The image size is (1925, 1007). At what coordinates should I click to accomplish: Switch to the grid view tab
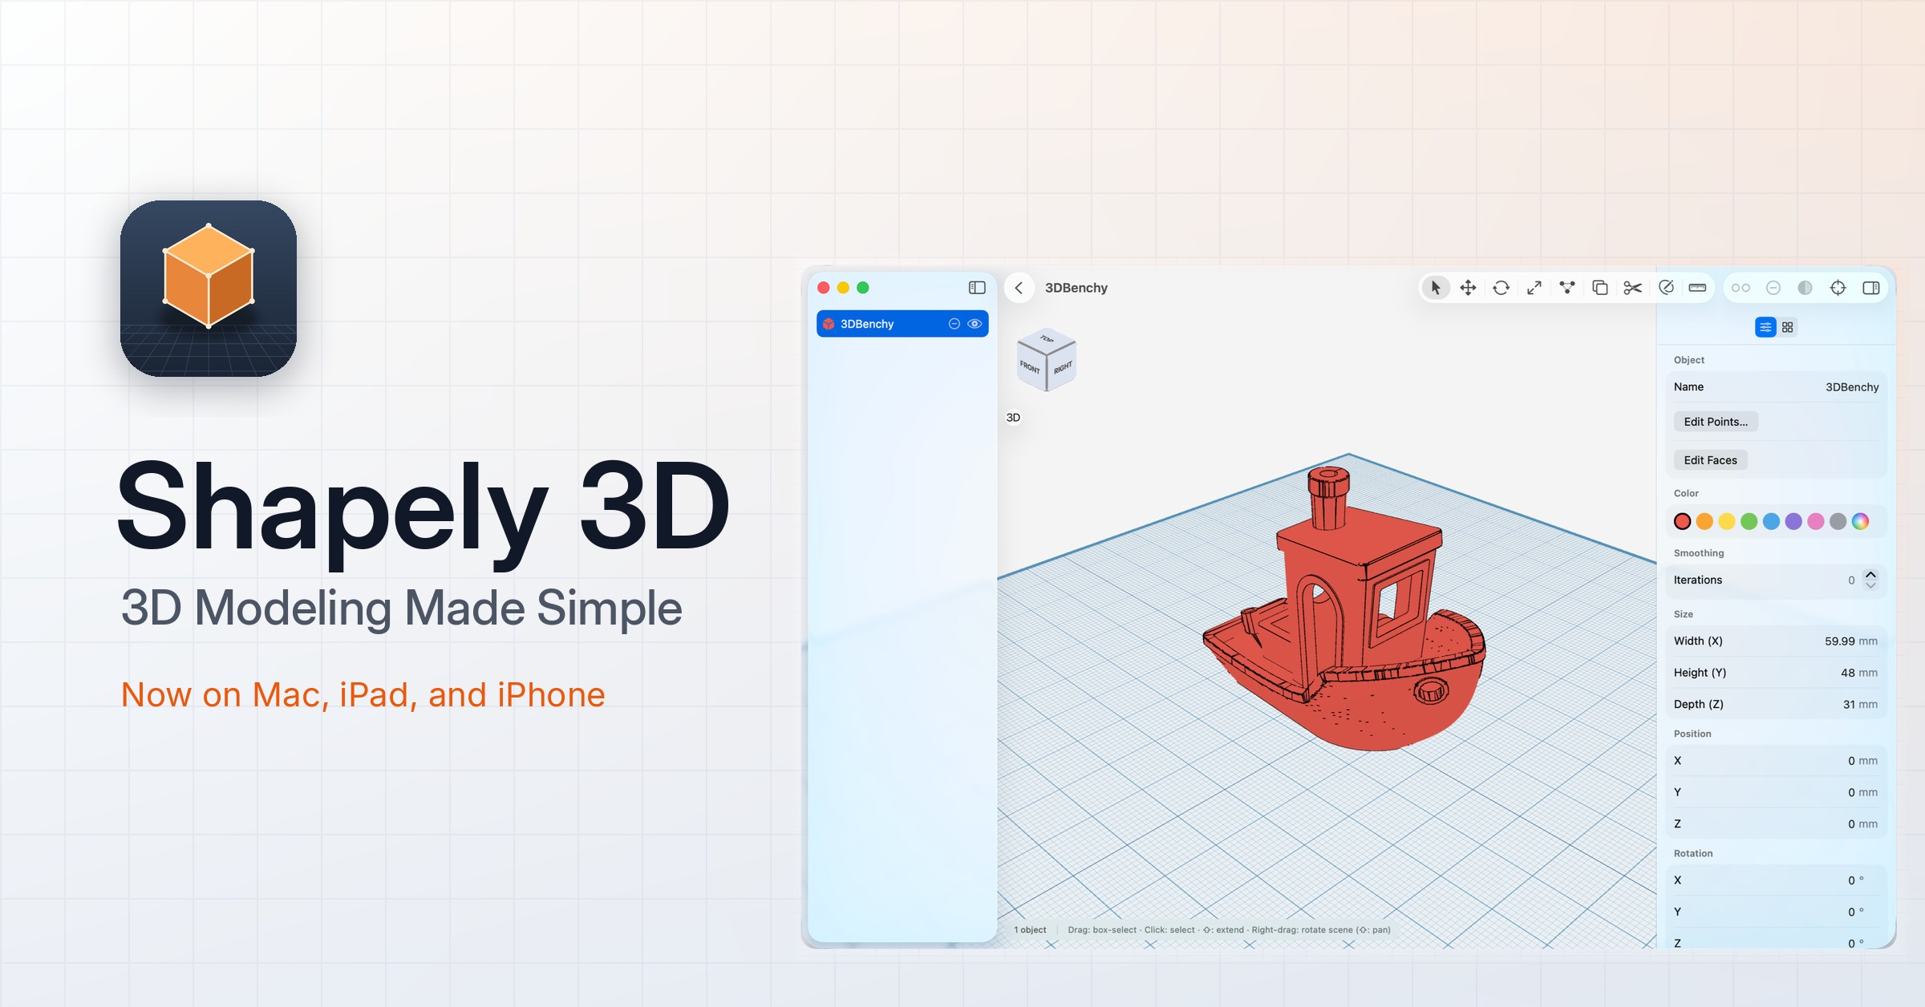point(1788,327)
